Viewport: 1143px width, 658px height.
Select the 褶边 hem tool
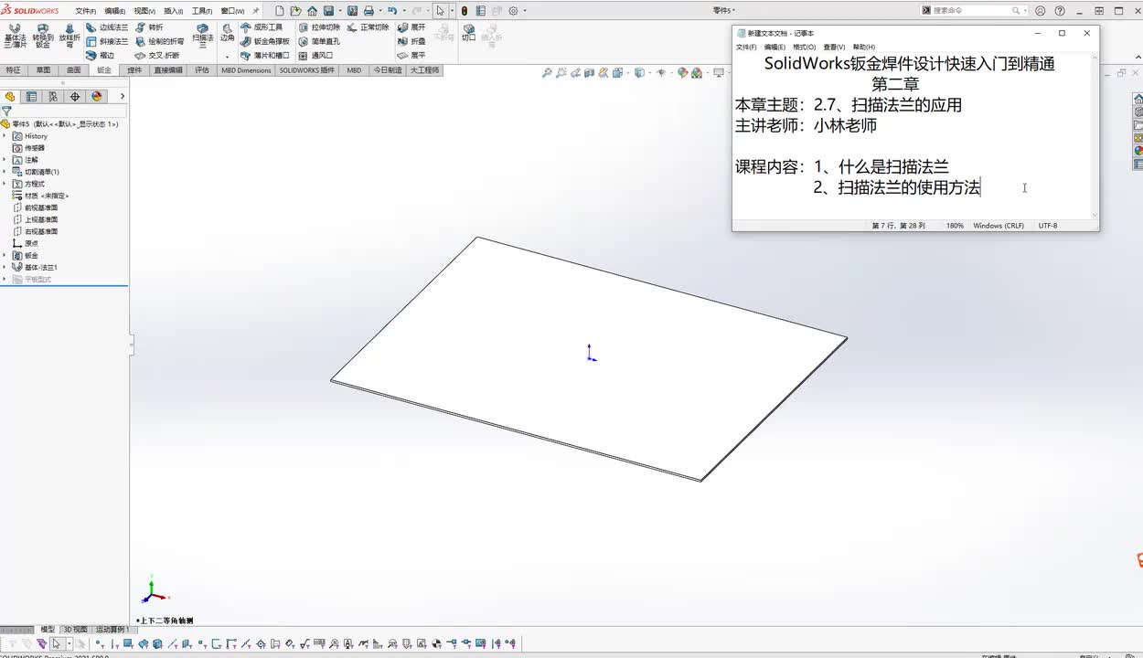click(x=101, y=55)
